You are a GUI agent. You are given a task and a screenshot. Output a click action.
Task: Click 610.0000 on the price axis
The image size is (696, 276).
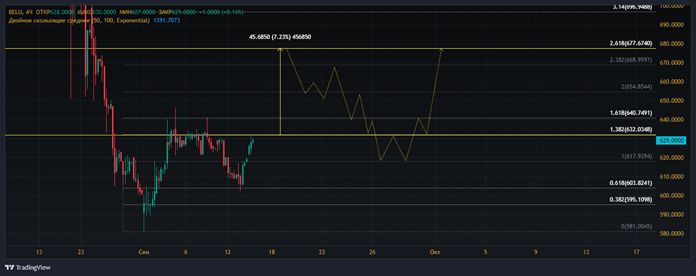point(672,177)
